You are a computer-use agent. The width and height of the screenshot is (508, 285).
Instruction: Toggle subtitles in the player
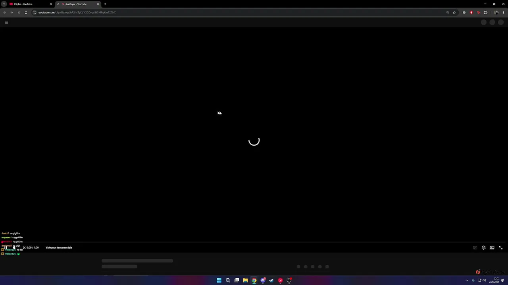point(475,248)
